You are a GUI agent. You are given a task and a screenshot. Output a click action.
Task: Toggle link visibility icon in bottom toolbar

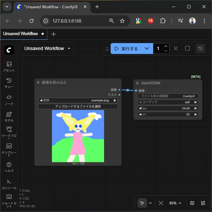(x=203, y=203)
